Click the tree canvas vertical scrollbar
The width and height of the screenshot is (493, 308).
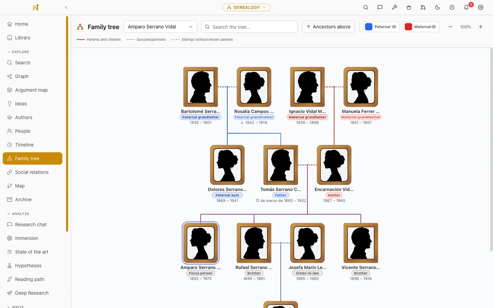click(491, 150)
